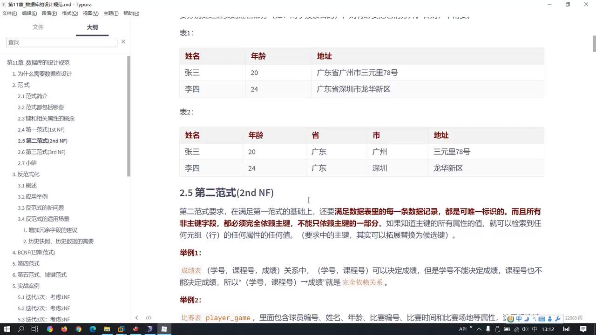Click table cell 广东省深圳市龙华新区
This screenshot has height=335, width=596.
coord(353,89)
